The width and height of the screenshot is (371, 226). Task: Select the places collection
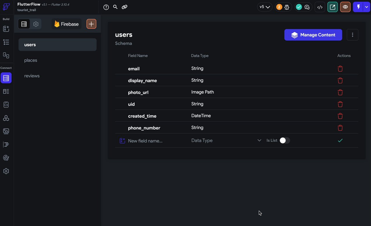pos(31,60)
